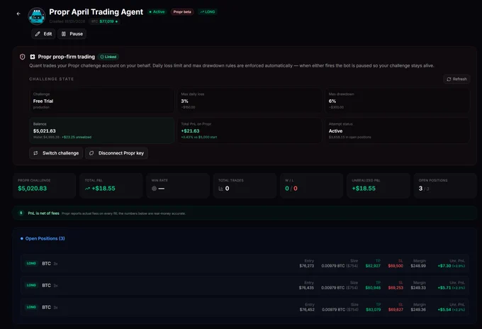This screenshot has height=329, width=482.
Task: Click the Total P&L +$18.55 value in stat cards
Action: pyautogui.click(x=103, y=189)
